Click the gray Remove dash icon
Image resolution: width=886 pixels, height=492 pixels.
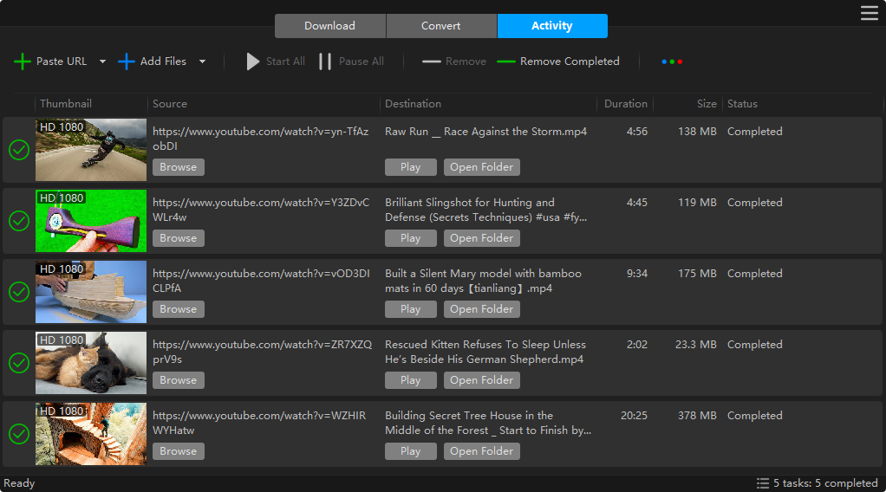tap(432, 61)
